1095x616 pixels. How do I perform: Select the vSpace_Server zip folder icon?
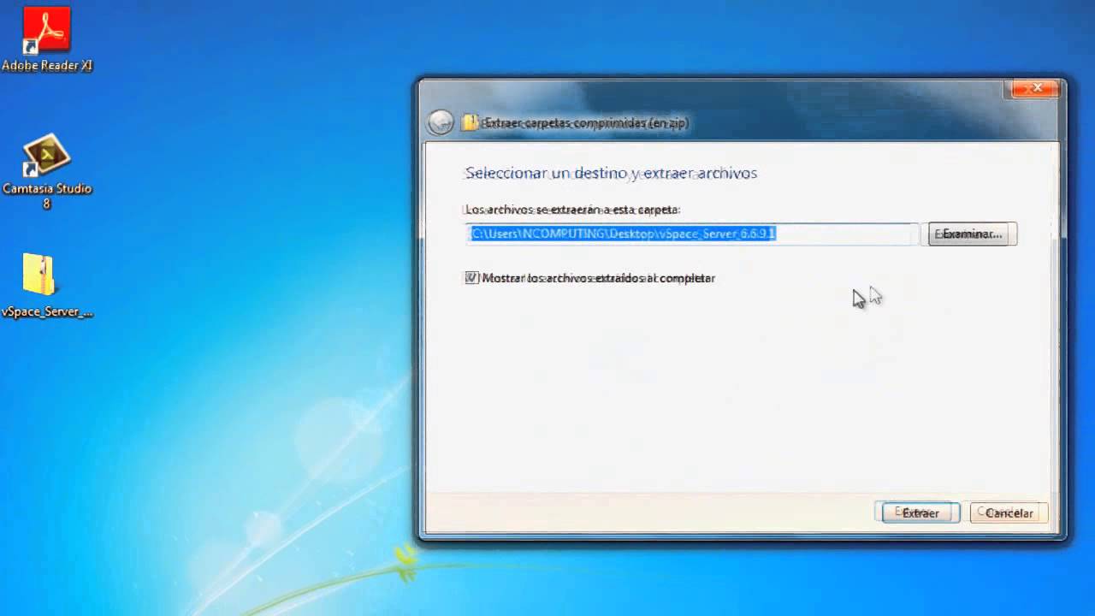(46, 285)
